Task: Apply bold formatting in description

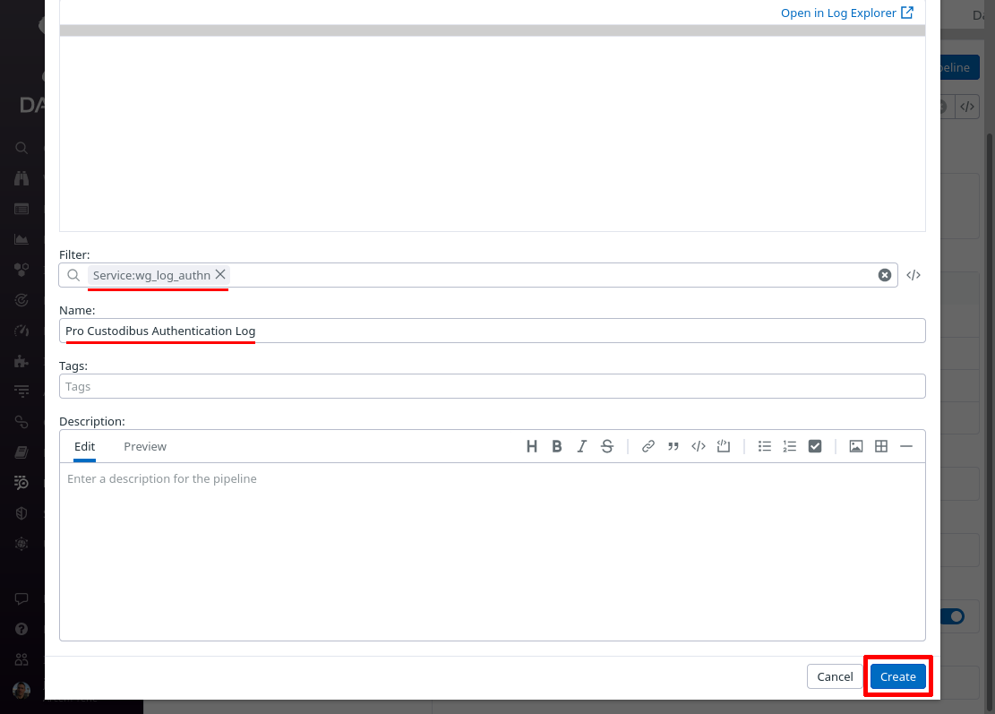Action: (556, 446)
